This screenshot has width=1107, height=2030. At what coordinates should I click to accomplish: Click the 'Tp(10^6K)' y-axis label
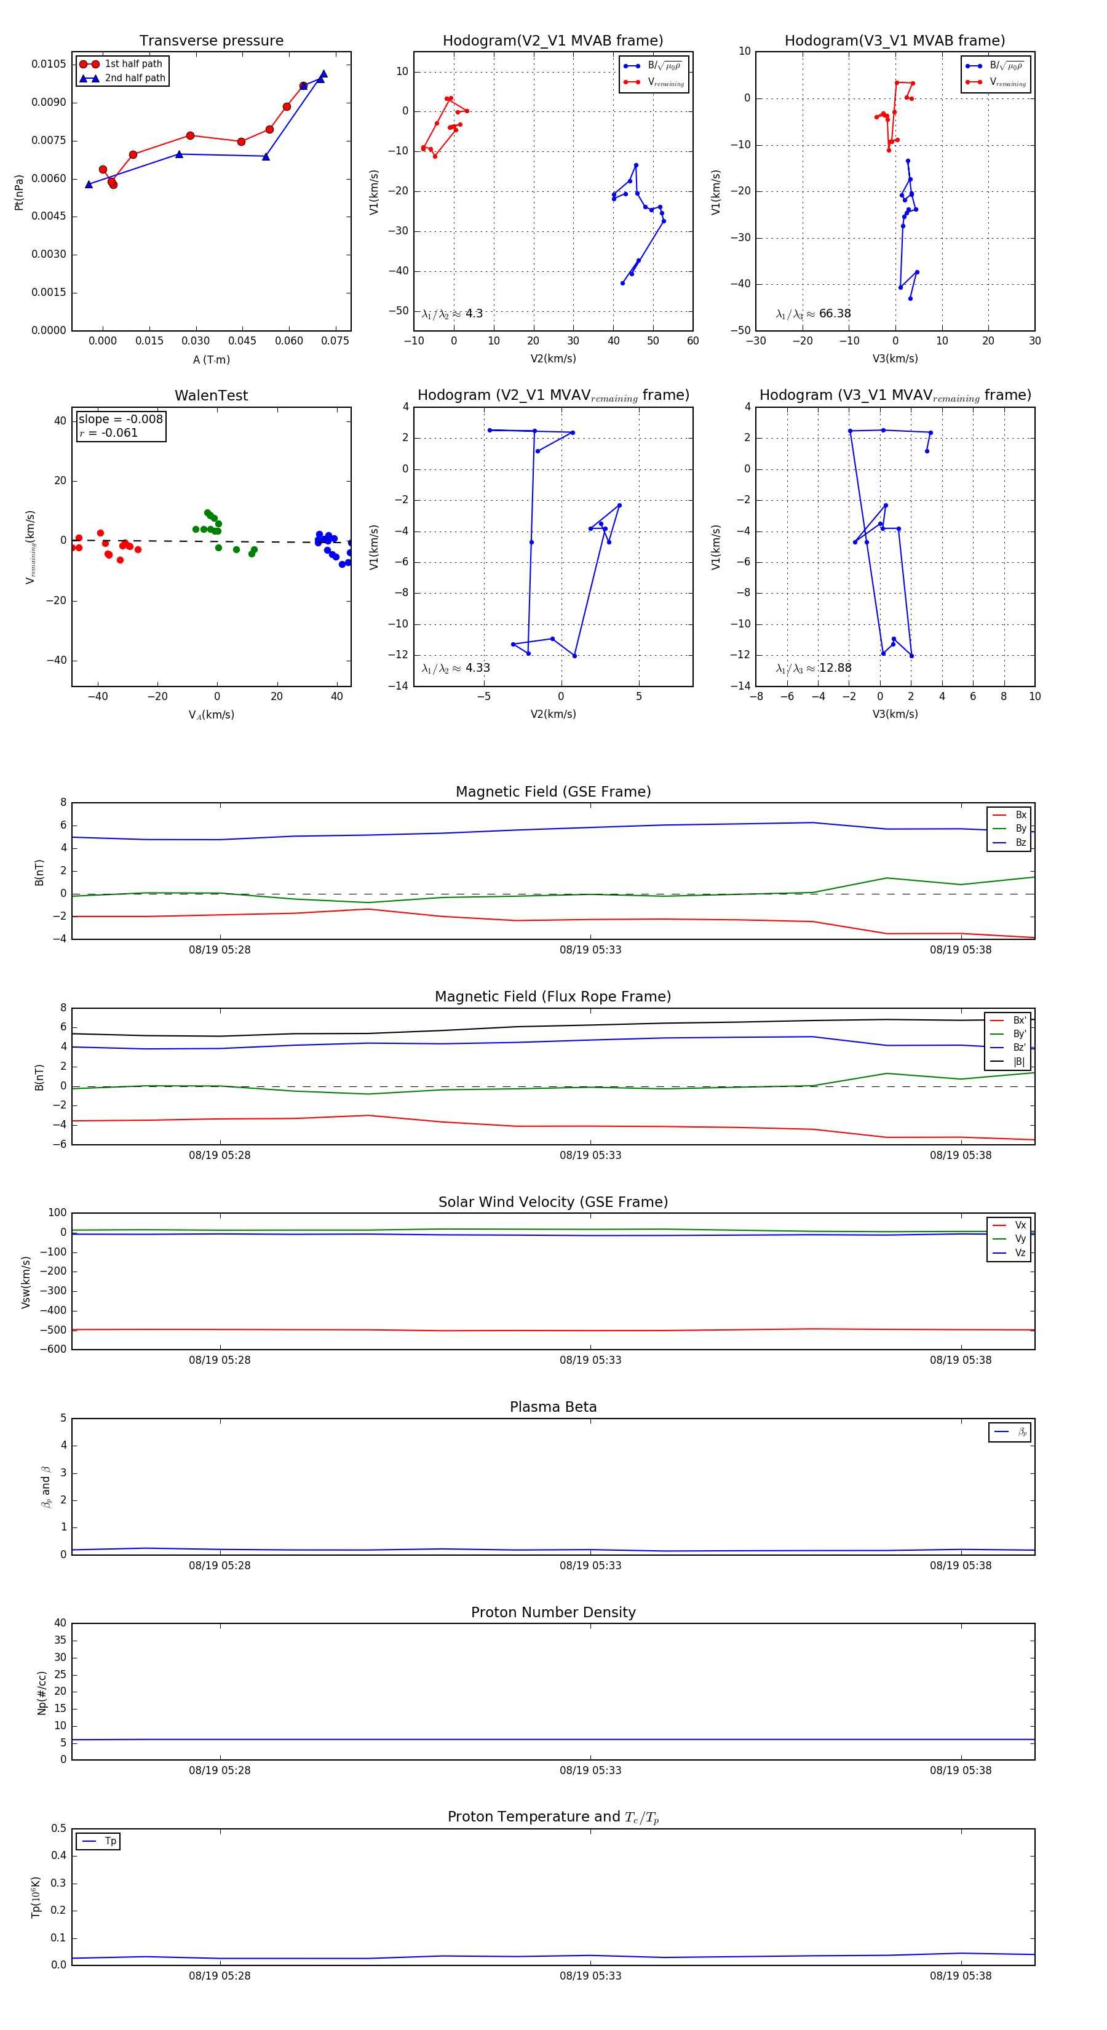pos(34,1897)
